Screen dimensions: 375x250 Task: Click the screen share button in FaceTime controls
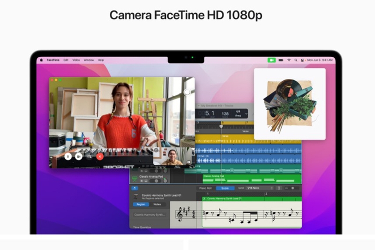pos(89,157)
